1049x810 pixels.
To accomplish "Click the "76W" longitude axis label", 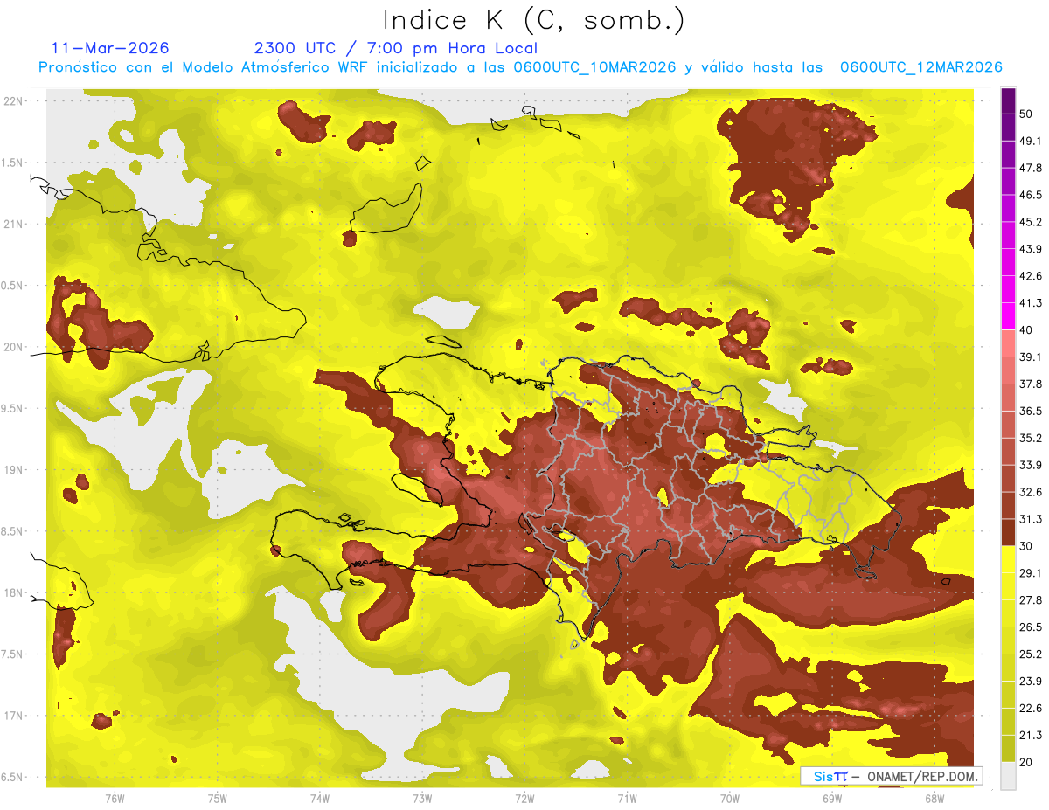I will [x=115, y=799].
